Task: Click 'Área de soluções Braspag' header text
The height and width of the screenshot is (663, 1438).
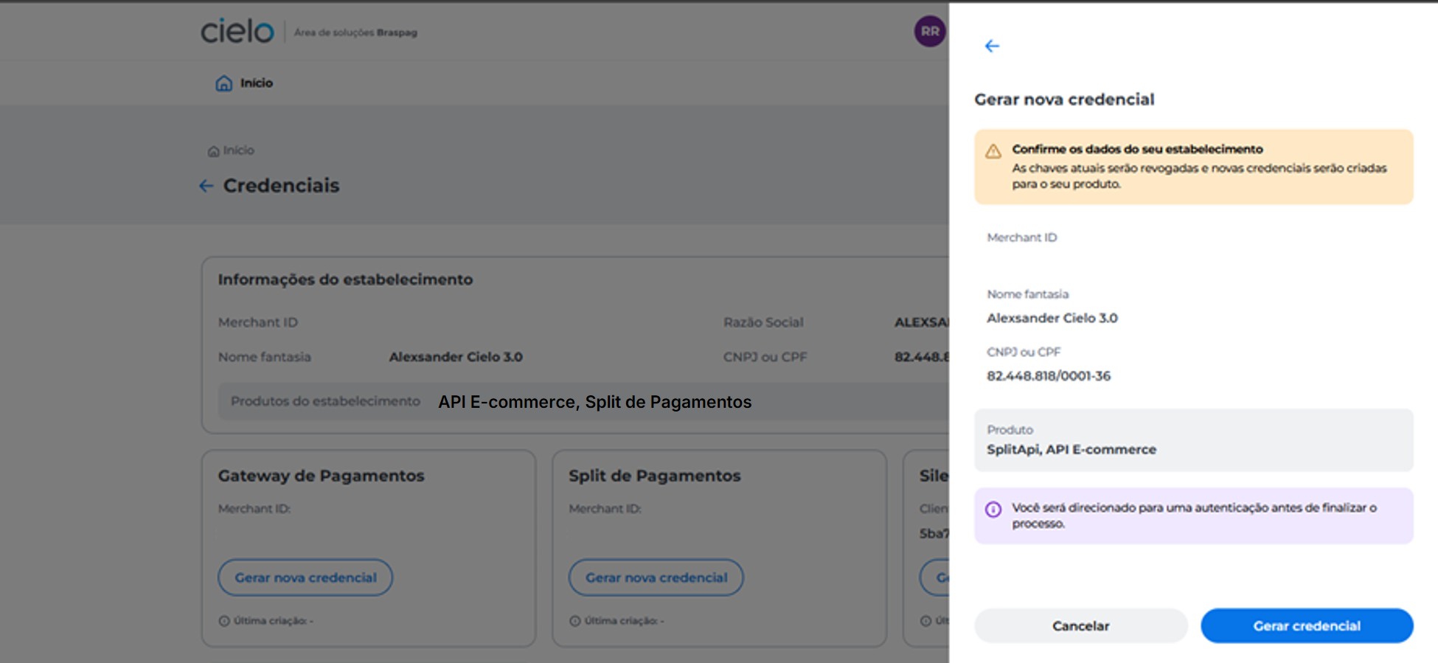Action: [x=355, y=32]
